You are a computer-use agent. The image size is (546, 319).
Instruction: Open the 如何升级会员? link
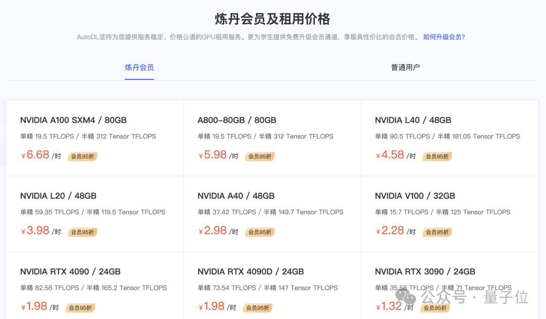[444, 37]
